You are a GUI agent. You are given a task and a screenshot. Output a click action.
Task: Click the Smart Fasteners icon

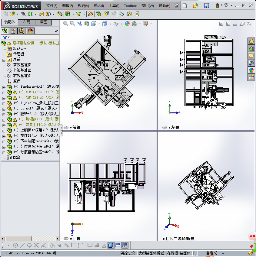click(x=41, y=14)
